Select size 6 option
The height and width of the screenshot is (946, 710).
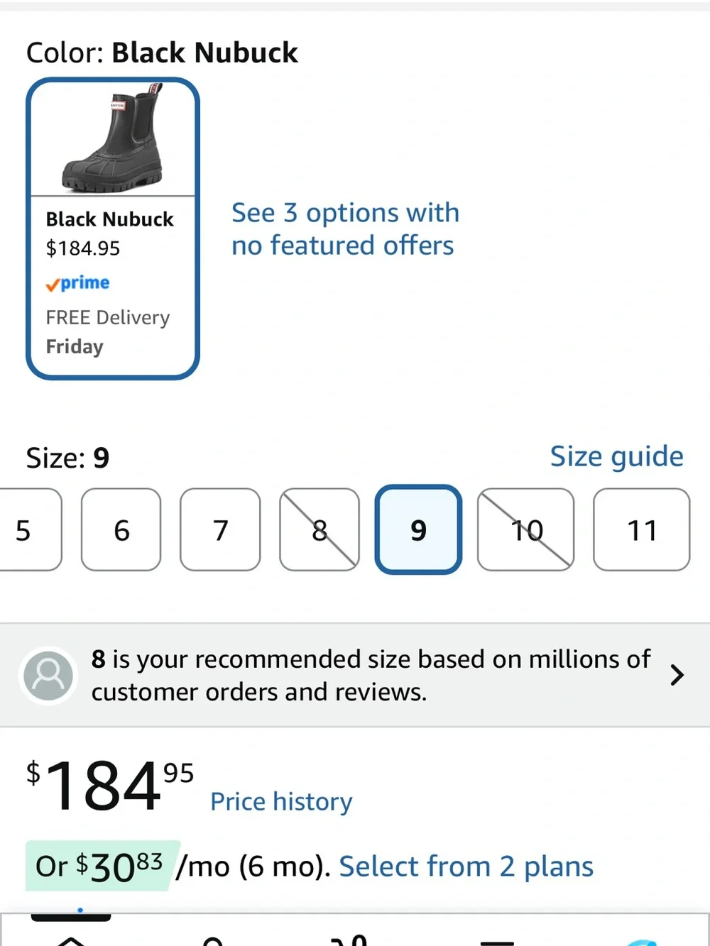point(121,529)
